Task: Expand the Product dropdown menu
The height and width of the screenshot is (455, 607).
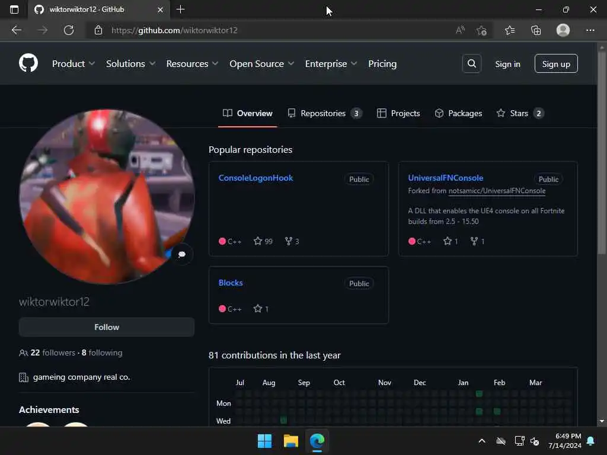Action: point(74,63)
